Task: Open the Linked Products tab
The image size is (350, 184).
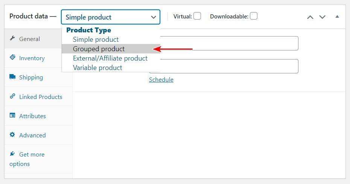Action: tap(41, 97)
